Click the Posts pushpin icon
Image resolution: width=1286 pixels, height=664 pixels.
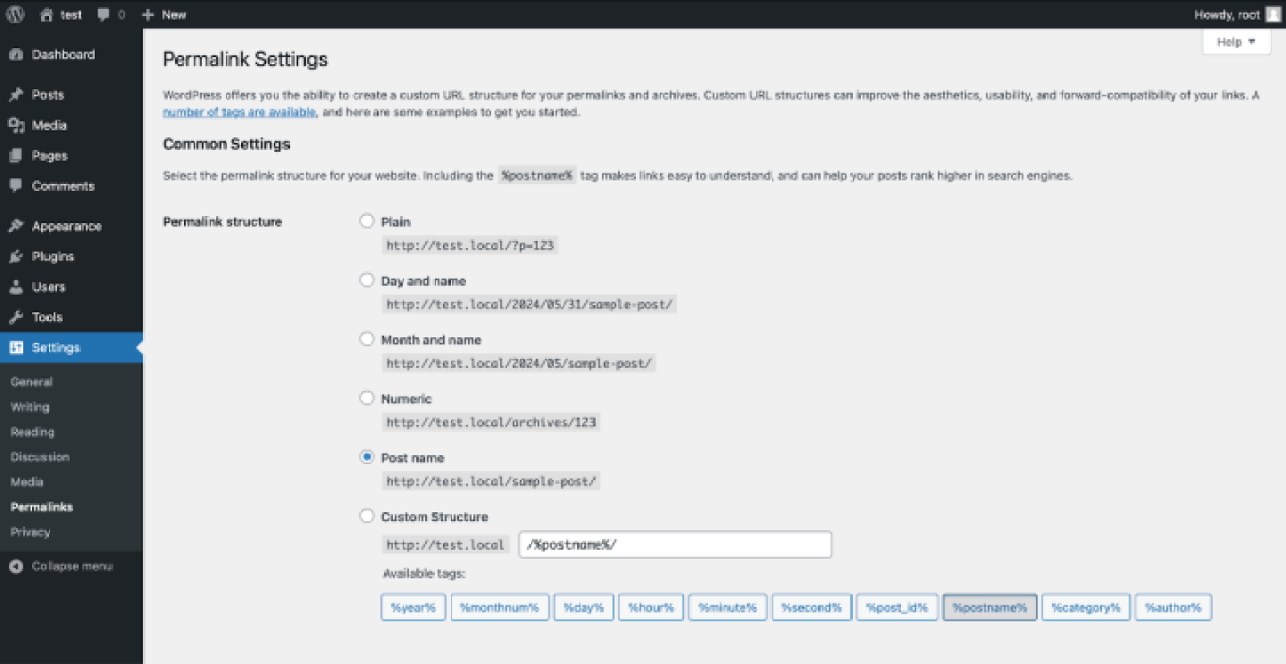16,95
